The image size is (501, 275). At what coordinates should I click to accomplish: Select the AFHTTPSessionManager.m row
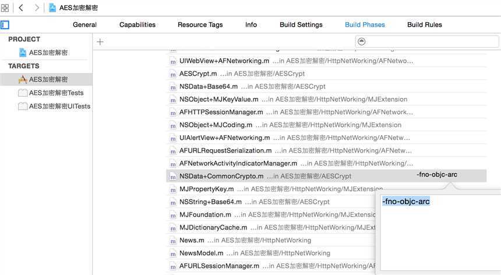click(326, 112)
